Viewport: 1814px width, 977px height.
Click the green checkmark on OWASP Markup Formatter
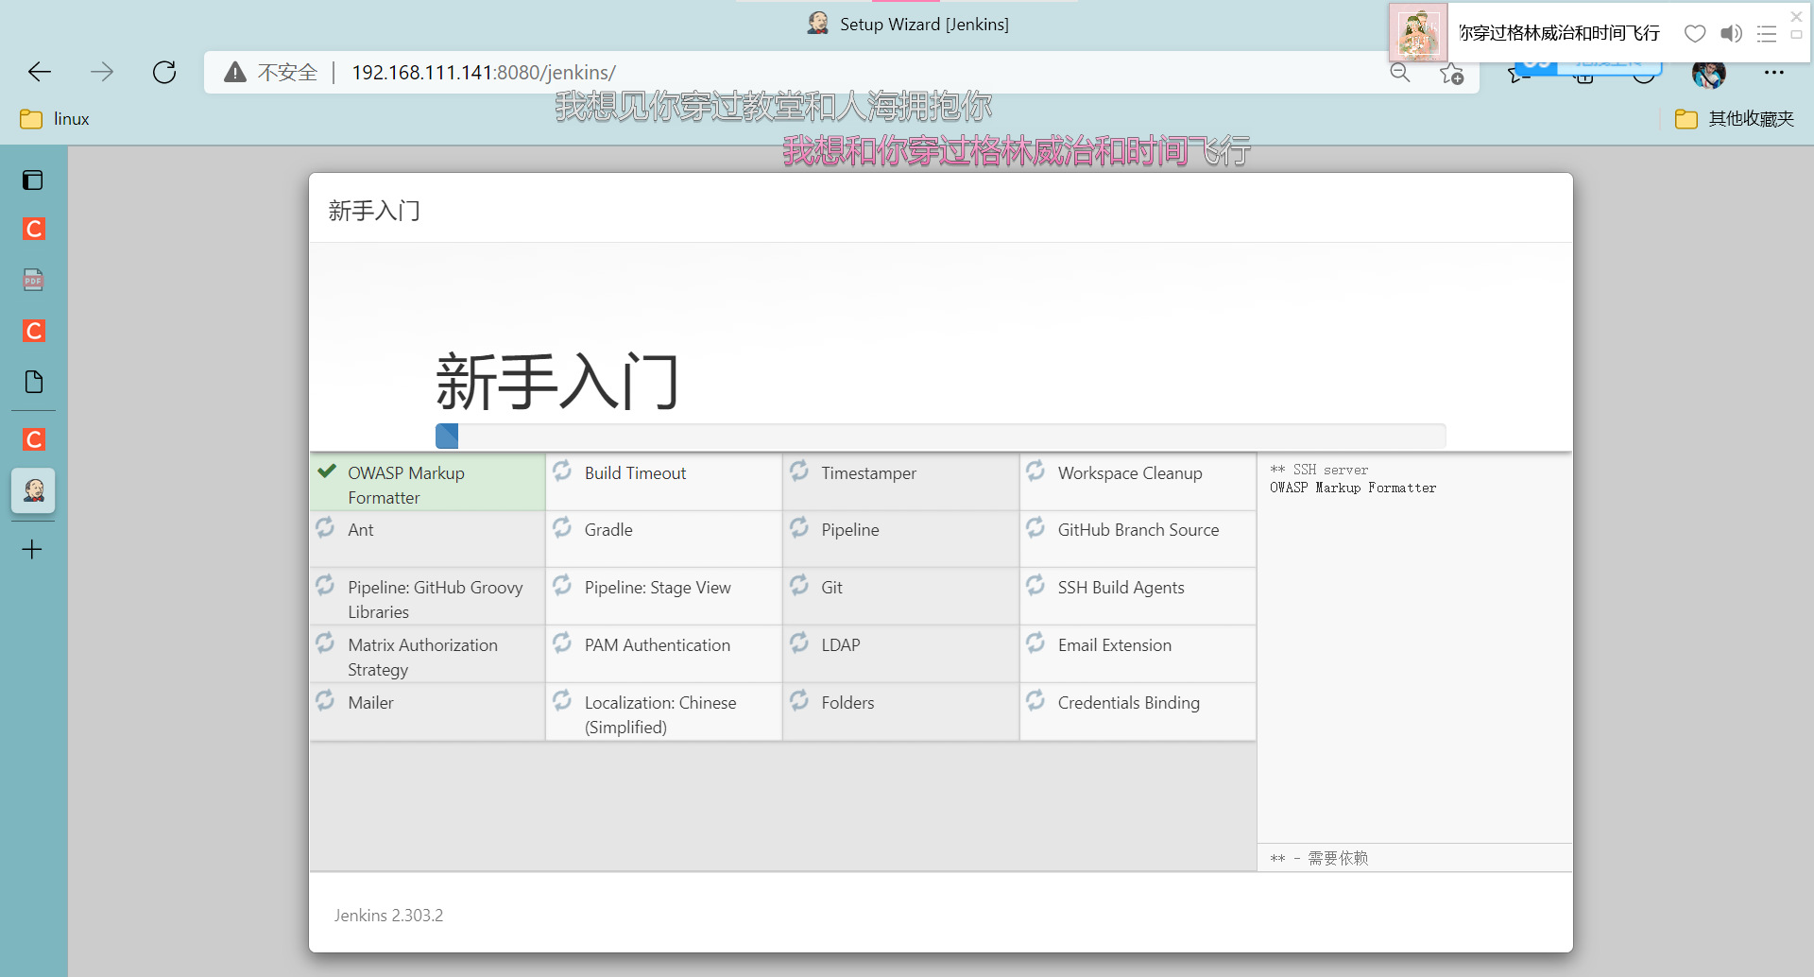point(327,471)
